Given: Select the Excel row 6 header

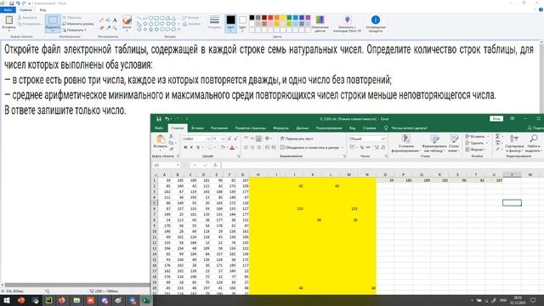Looking at the screenshot, I should pyautogui.click(x=155, y=208).
